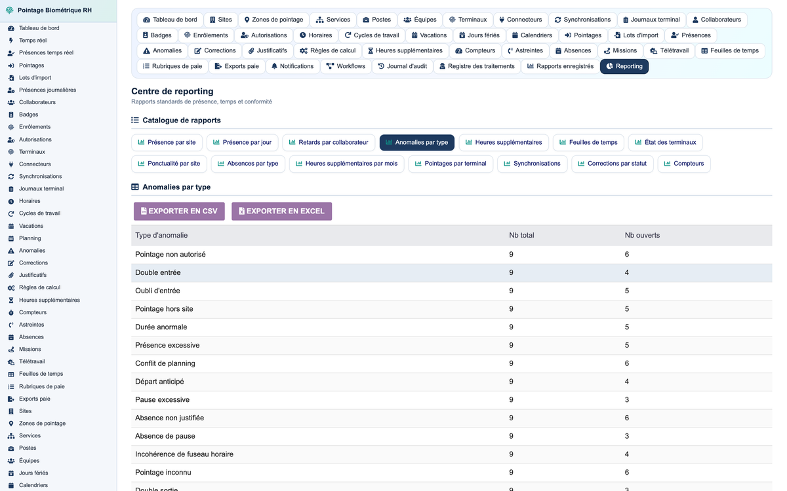This screenshot has width=787, height=491.
Task: Open the Terminaux tab in top navigation
Action: [468, 20]
